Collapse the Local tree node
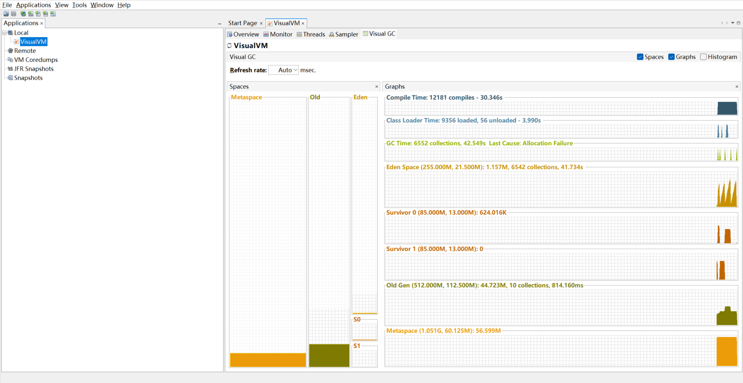 coord(5,33)
